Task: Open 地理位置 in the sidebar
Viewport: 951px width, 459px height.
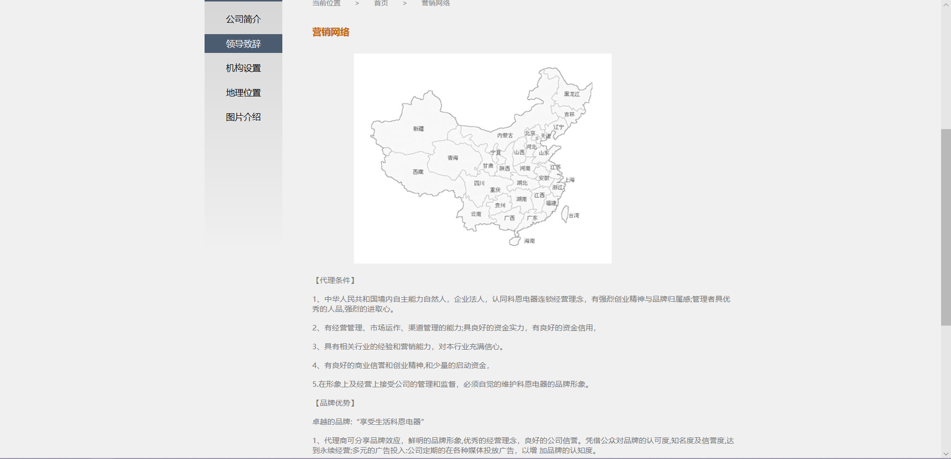Action: tap(243, 92)
